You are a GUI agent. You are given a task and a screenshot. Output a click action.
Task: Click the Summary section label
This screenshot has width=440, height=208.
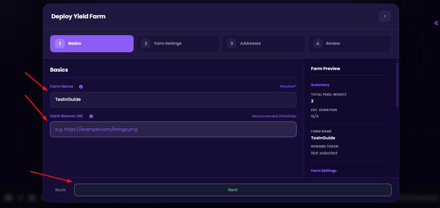click(x=320, y=85)
